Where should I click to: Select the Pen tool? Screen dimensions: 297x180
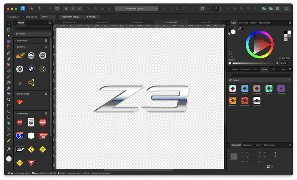click(x=9, y=53)
